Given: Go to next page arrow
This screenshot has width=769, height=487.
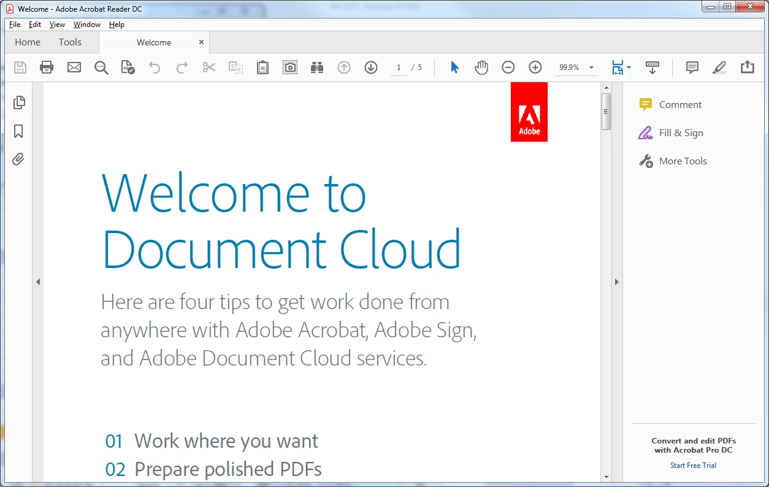Looking at the screenshot, I should (371, 67).
